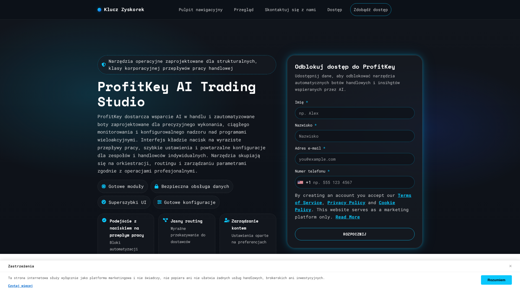This screenshot has height=292, width=520.
Task: Focus the Nazwisko input field
Action: point(355,136)
